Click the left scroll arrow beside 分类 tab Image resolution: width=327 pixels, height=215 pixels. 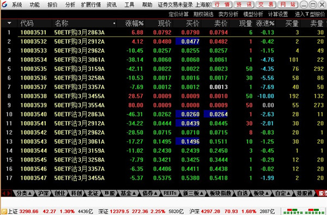[x=4, y=193]
